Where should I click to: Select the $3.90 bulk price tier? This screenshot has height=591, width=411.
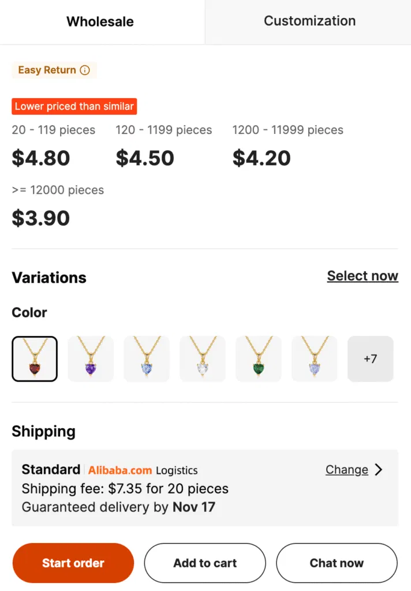(40, 218)
